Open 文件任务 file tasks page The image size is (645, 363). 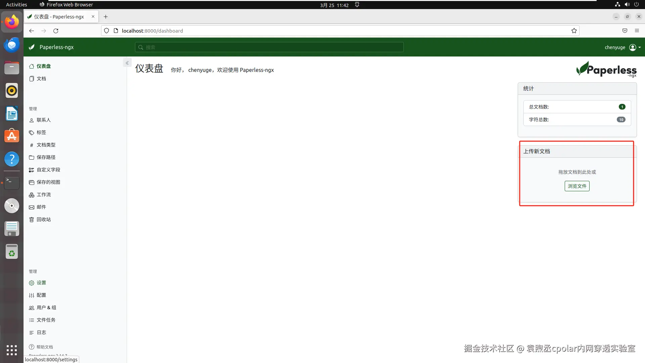[42, 320]
